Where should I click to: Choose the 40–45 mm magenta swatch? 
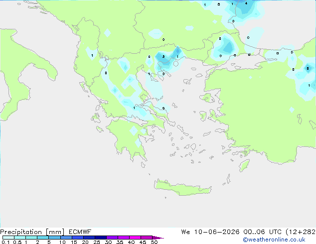click(135, 238)
